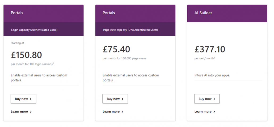Click chevron arrow on AI Builder Buy now
This screenshot has height=127, width=274.
coord(214,99)
